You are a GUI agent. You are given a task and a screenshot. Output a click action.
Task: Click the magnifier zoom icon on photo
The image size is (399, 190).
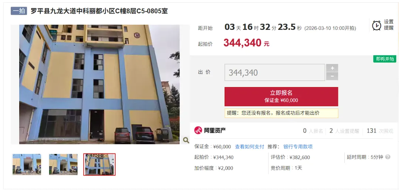[x=186, y=140]
